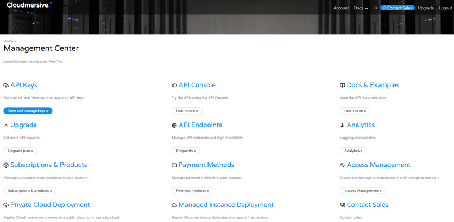Viewport: 454px width, 222px height.
Task: Open the Managed Instance Deployment heading link
Action: (x=226, y=205)
